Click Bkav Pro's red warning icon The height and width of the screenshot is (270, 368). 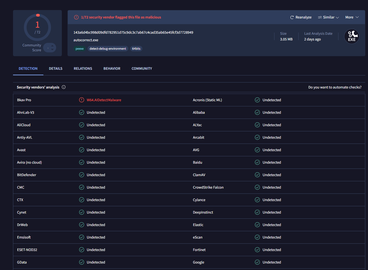82,100
